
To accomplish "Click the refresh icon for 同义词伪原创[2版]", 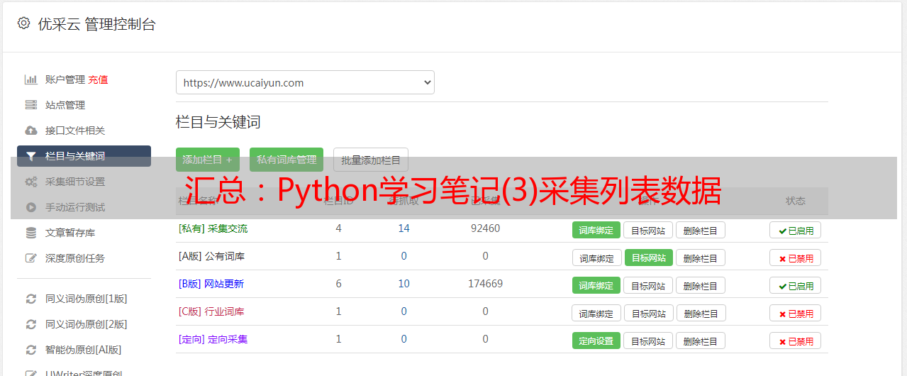I will 31,324.
